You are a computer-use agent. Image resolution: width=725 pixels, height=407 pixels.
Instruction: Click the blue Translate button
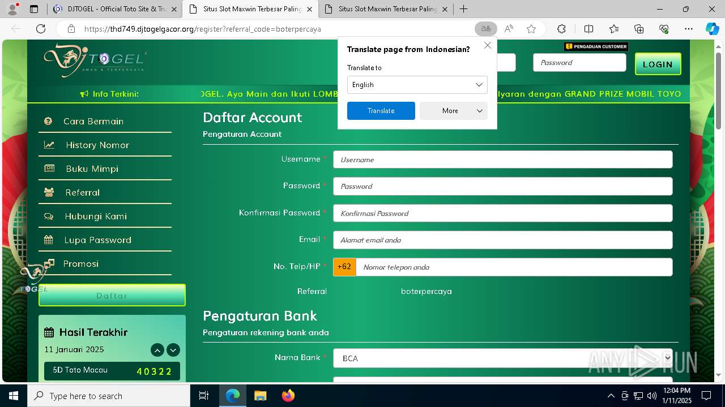pos(381,111)
